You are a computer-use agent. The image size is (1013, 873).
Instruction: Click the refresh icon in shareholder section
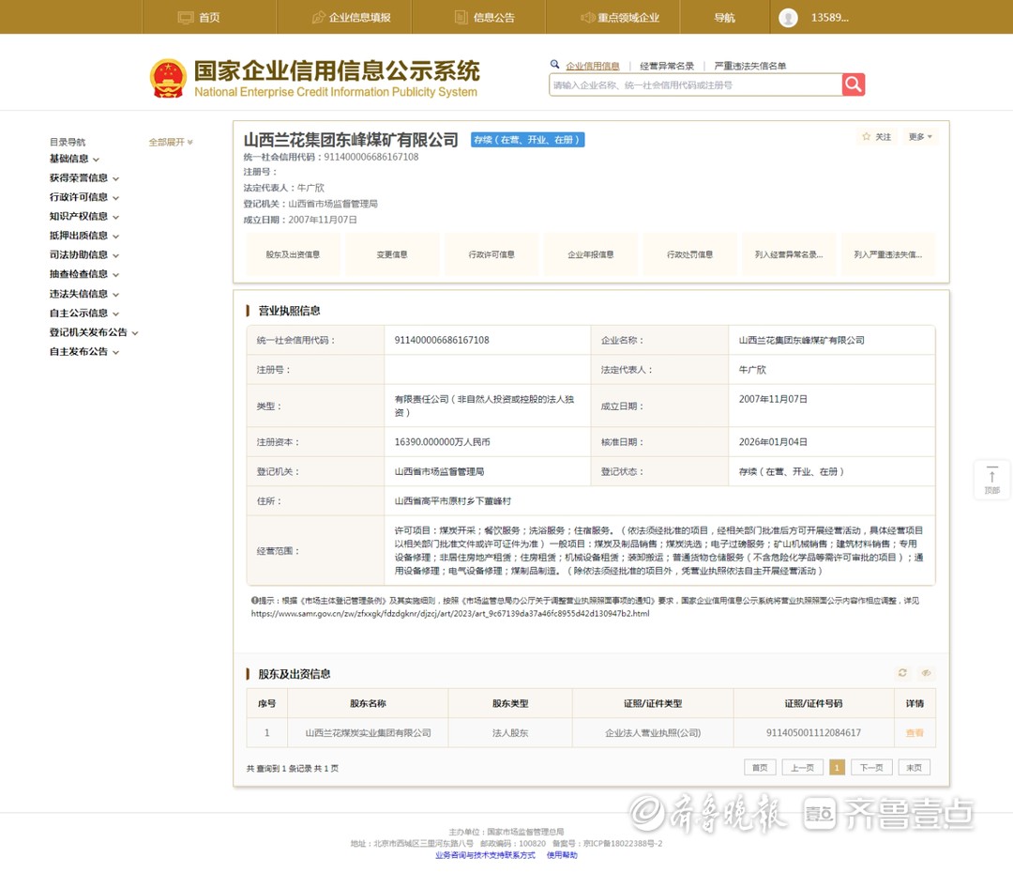[902, 673]
